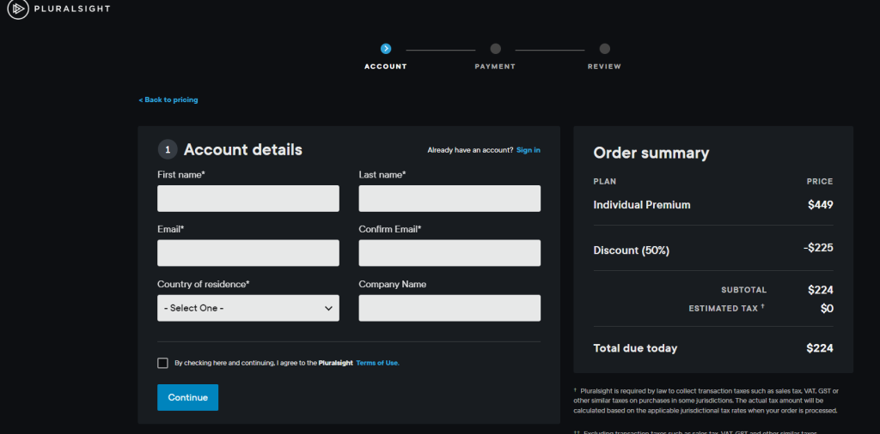
Task: Go back via Back to pricing link
Action: (168, 99)
